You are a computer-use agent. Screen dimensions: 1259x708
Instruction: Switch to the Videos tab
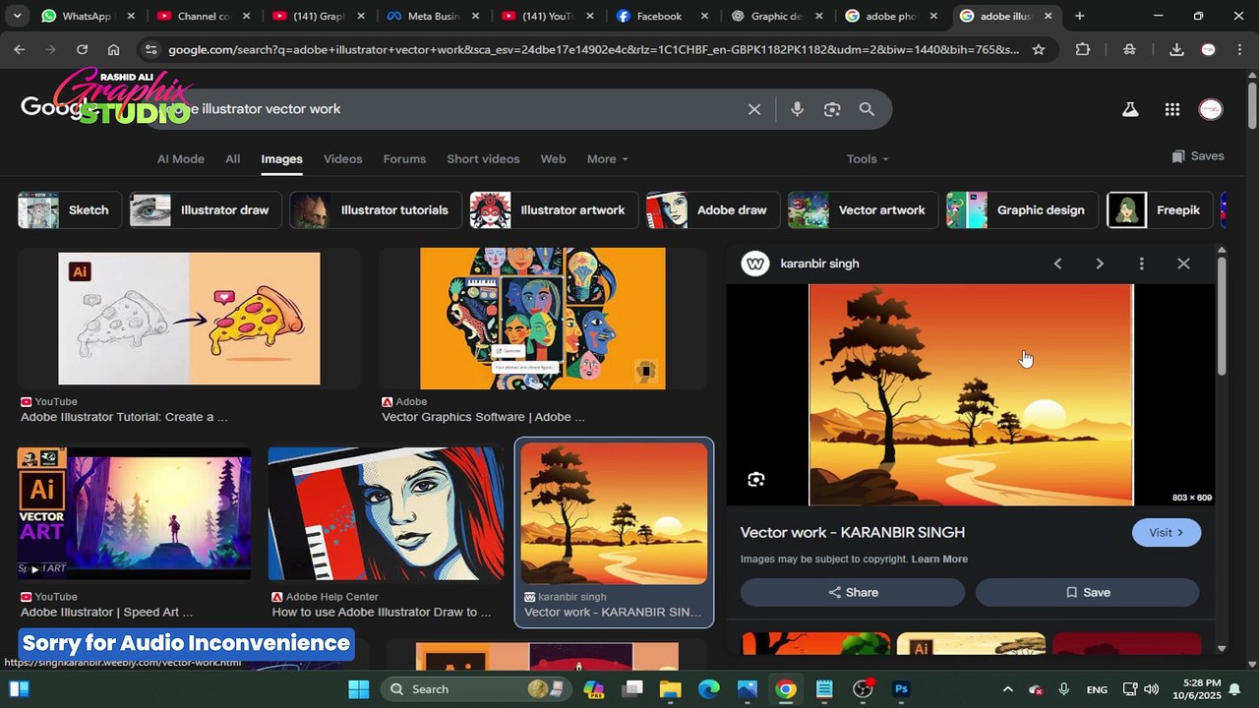tap(342, 159)
